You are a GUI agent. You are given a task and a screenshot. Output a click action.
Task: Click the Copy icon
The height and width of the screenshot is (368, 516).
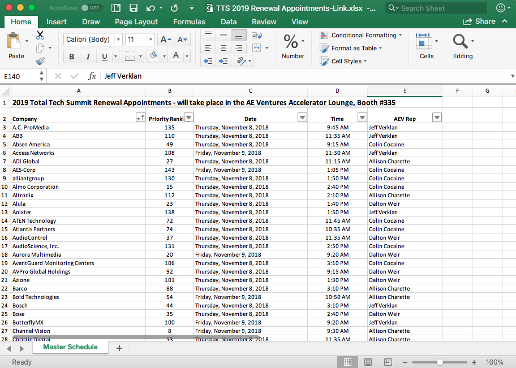[x=40, y=48]
